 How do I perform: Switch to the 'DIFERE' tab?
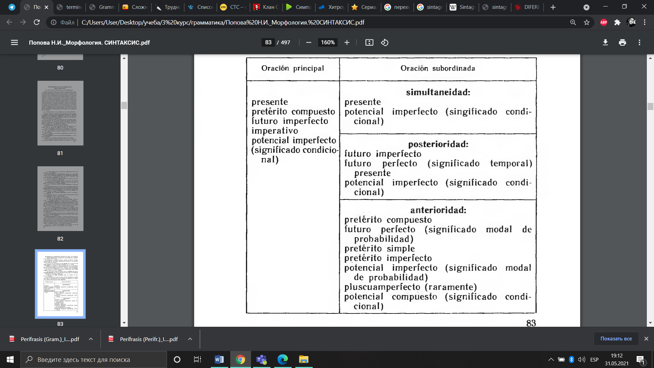[x=528, y=7]
